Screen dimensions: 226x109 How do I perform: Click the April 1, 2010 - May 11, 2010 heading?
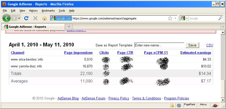click(41, 45)
